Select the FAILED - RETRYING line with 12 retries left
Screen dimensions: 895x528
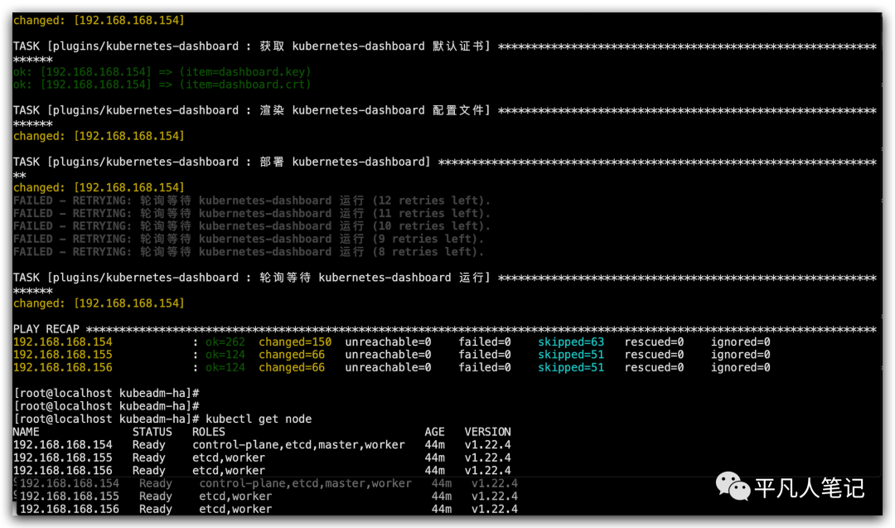click(252, 201)
